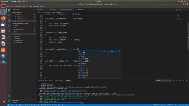
Task: Close the main.cpp editor tab
Action: 85,10
